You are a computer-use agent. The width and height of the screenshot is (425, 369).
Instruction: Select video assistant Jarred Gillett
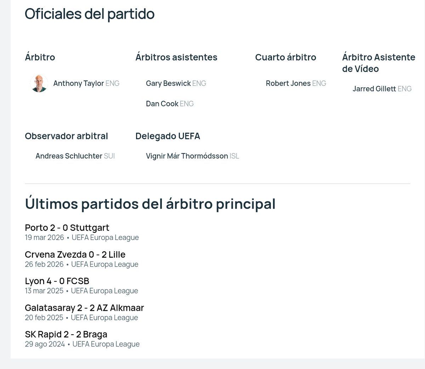pos(374,89)
